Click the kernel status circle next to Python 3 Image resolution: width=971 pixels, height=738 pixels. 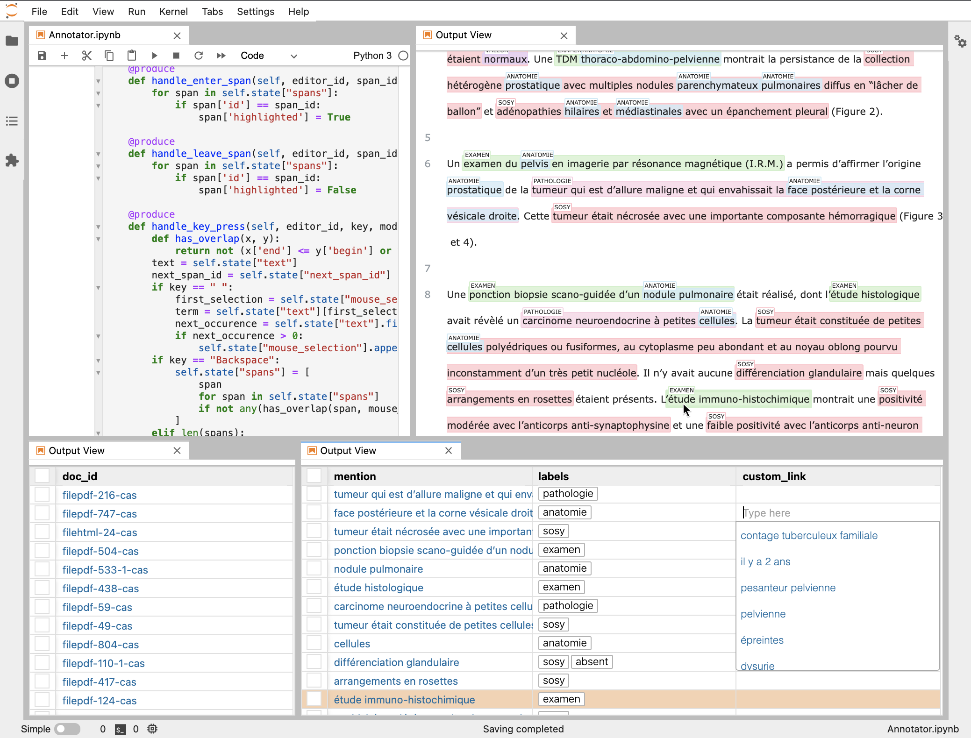point(403,56)
